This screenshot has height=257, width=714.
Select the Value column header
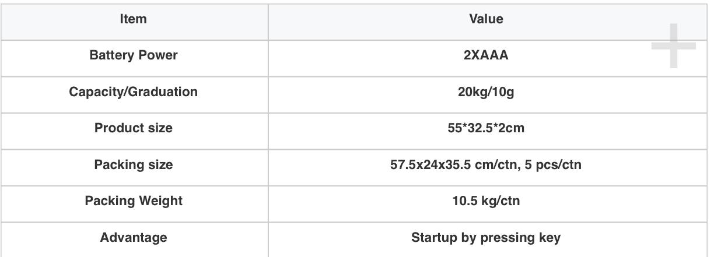(487, 19)
